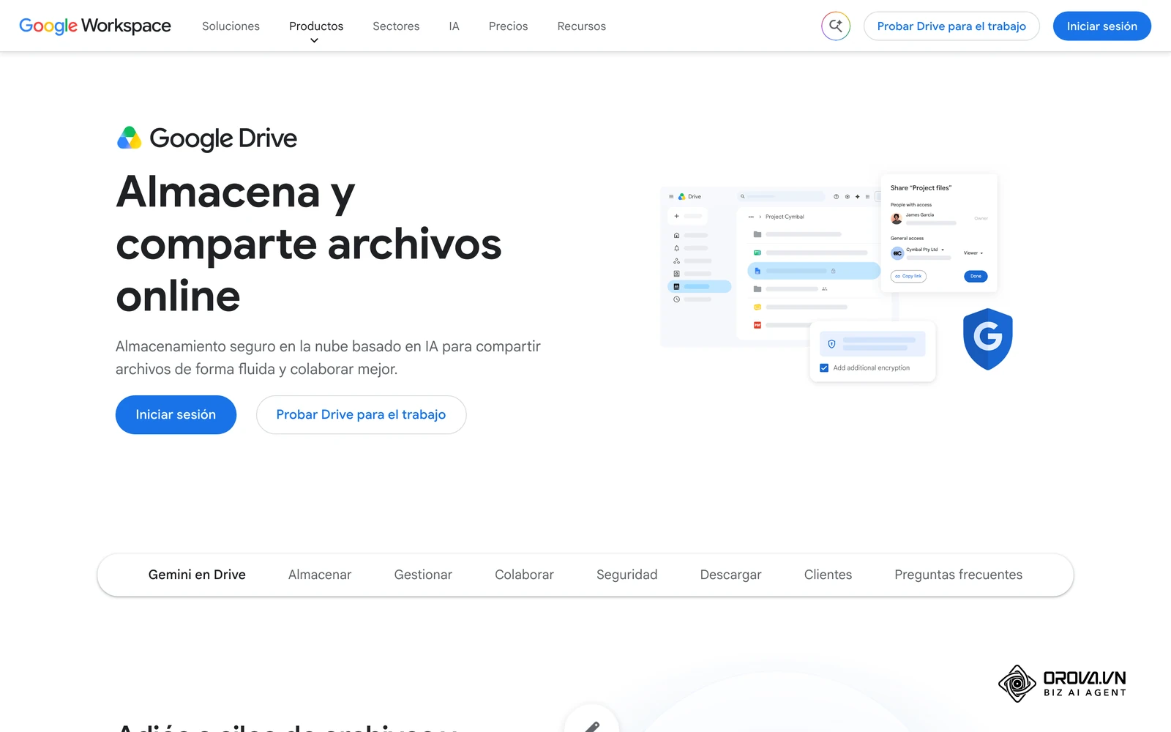
Task: Select the Gemini en Drive tab
Action: coord(197,575)
